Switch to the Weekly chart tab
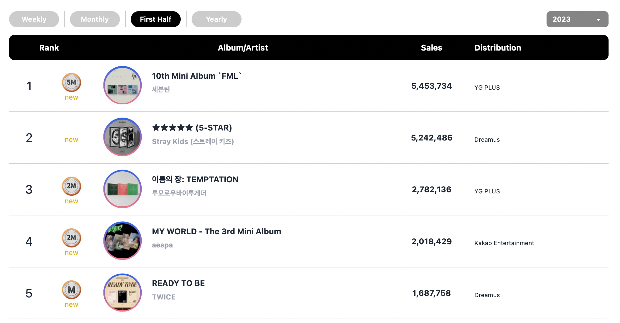 coord(34,19)
